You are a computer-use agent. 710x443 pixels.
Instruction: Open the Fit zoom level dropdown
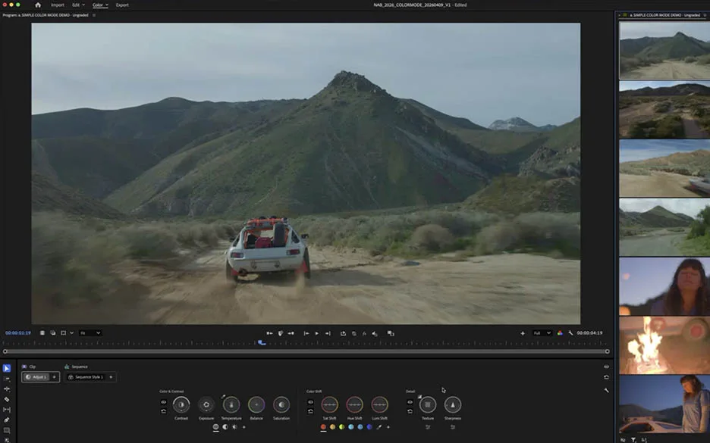click(x=90, y=332)
